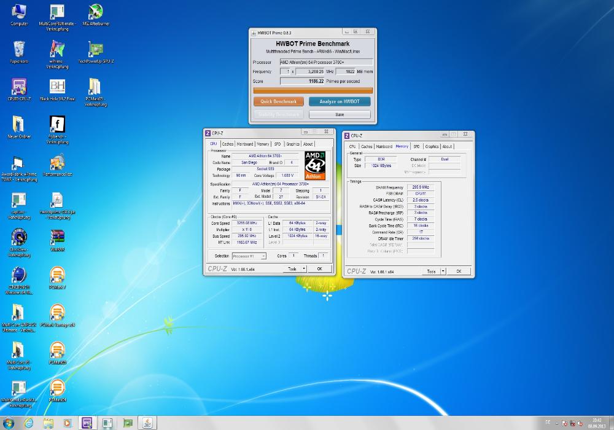The width and height of the screenshot is (614, 430).
Task: Click the taskbar clock and date
Action: [596, 423]
